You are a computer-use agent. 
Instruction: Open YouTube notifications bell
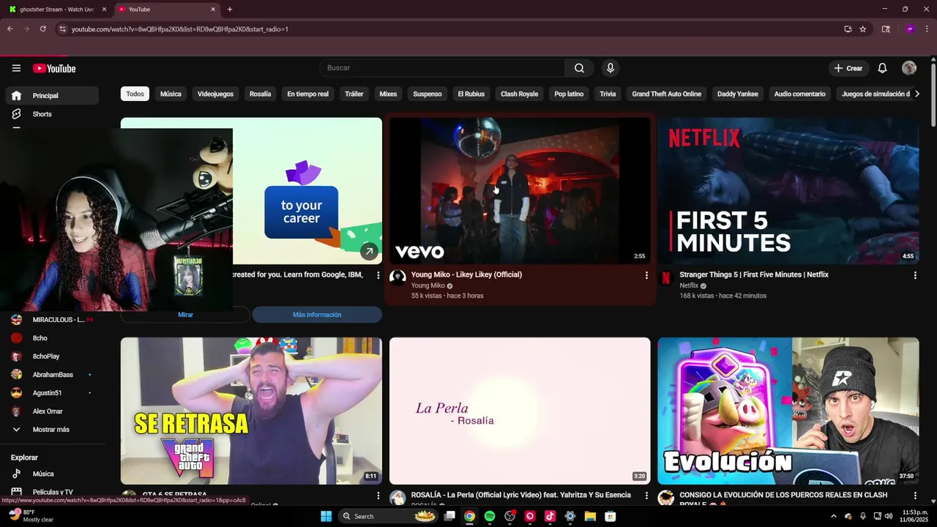[882, 68]
